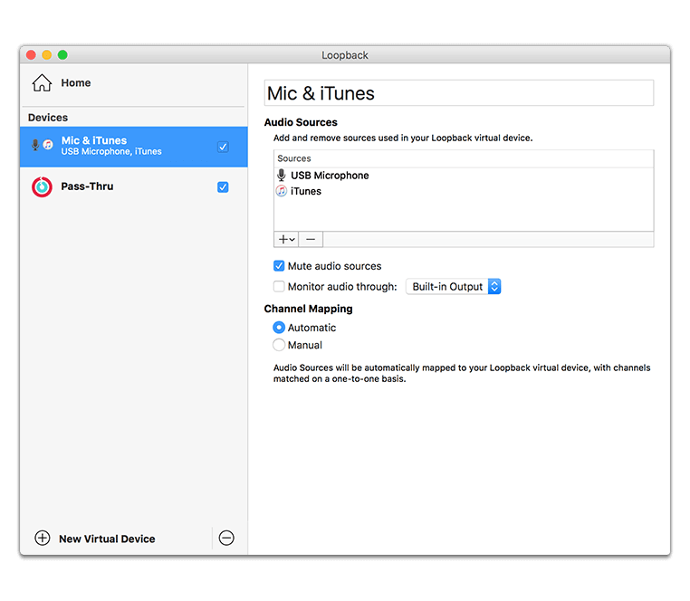Disable the Mic & iTunes device checkbox
690x601 pixels.
click(223, 147)
